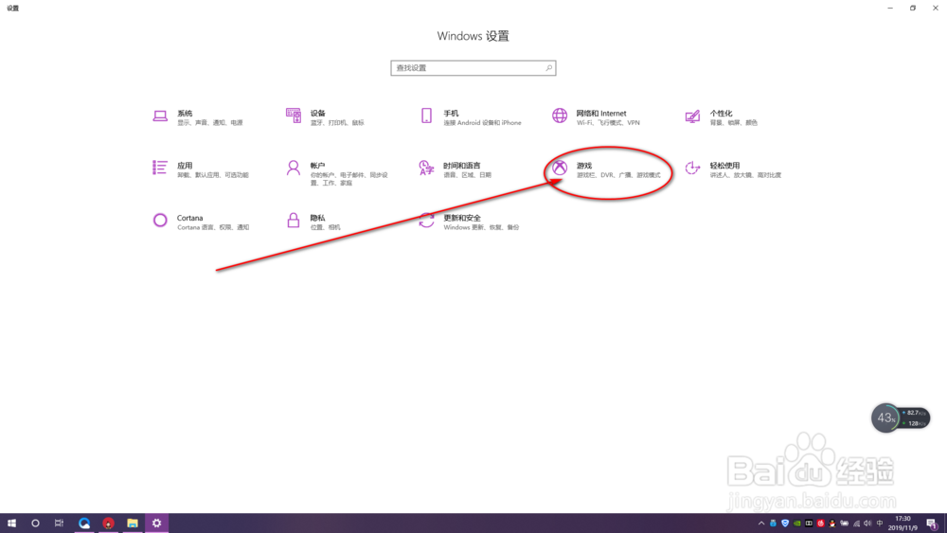This screenshot has width=947, height=533.
Task: Open the network signal tray icon
Action: pos(856,524)
